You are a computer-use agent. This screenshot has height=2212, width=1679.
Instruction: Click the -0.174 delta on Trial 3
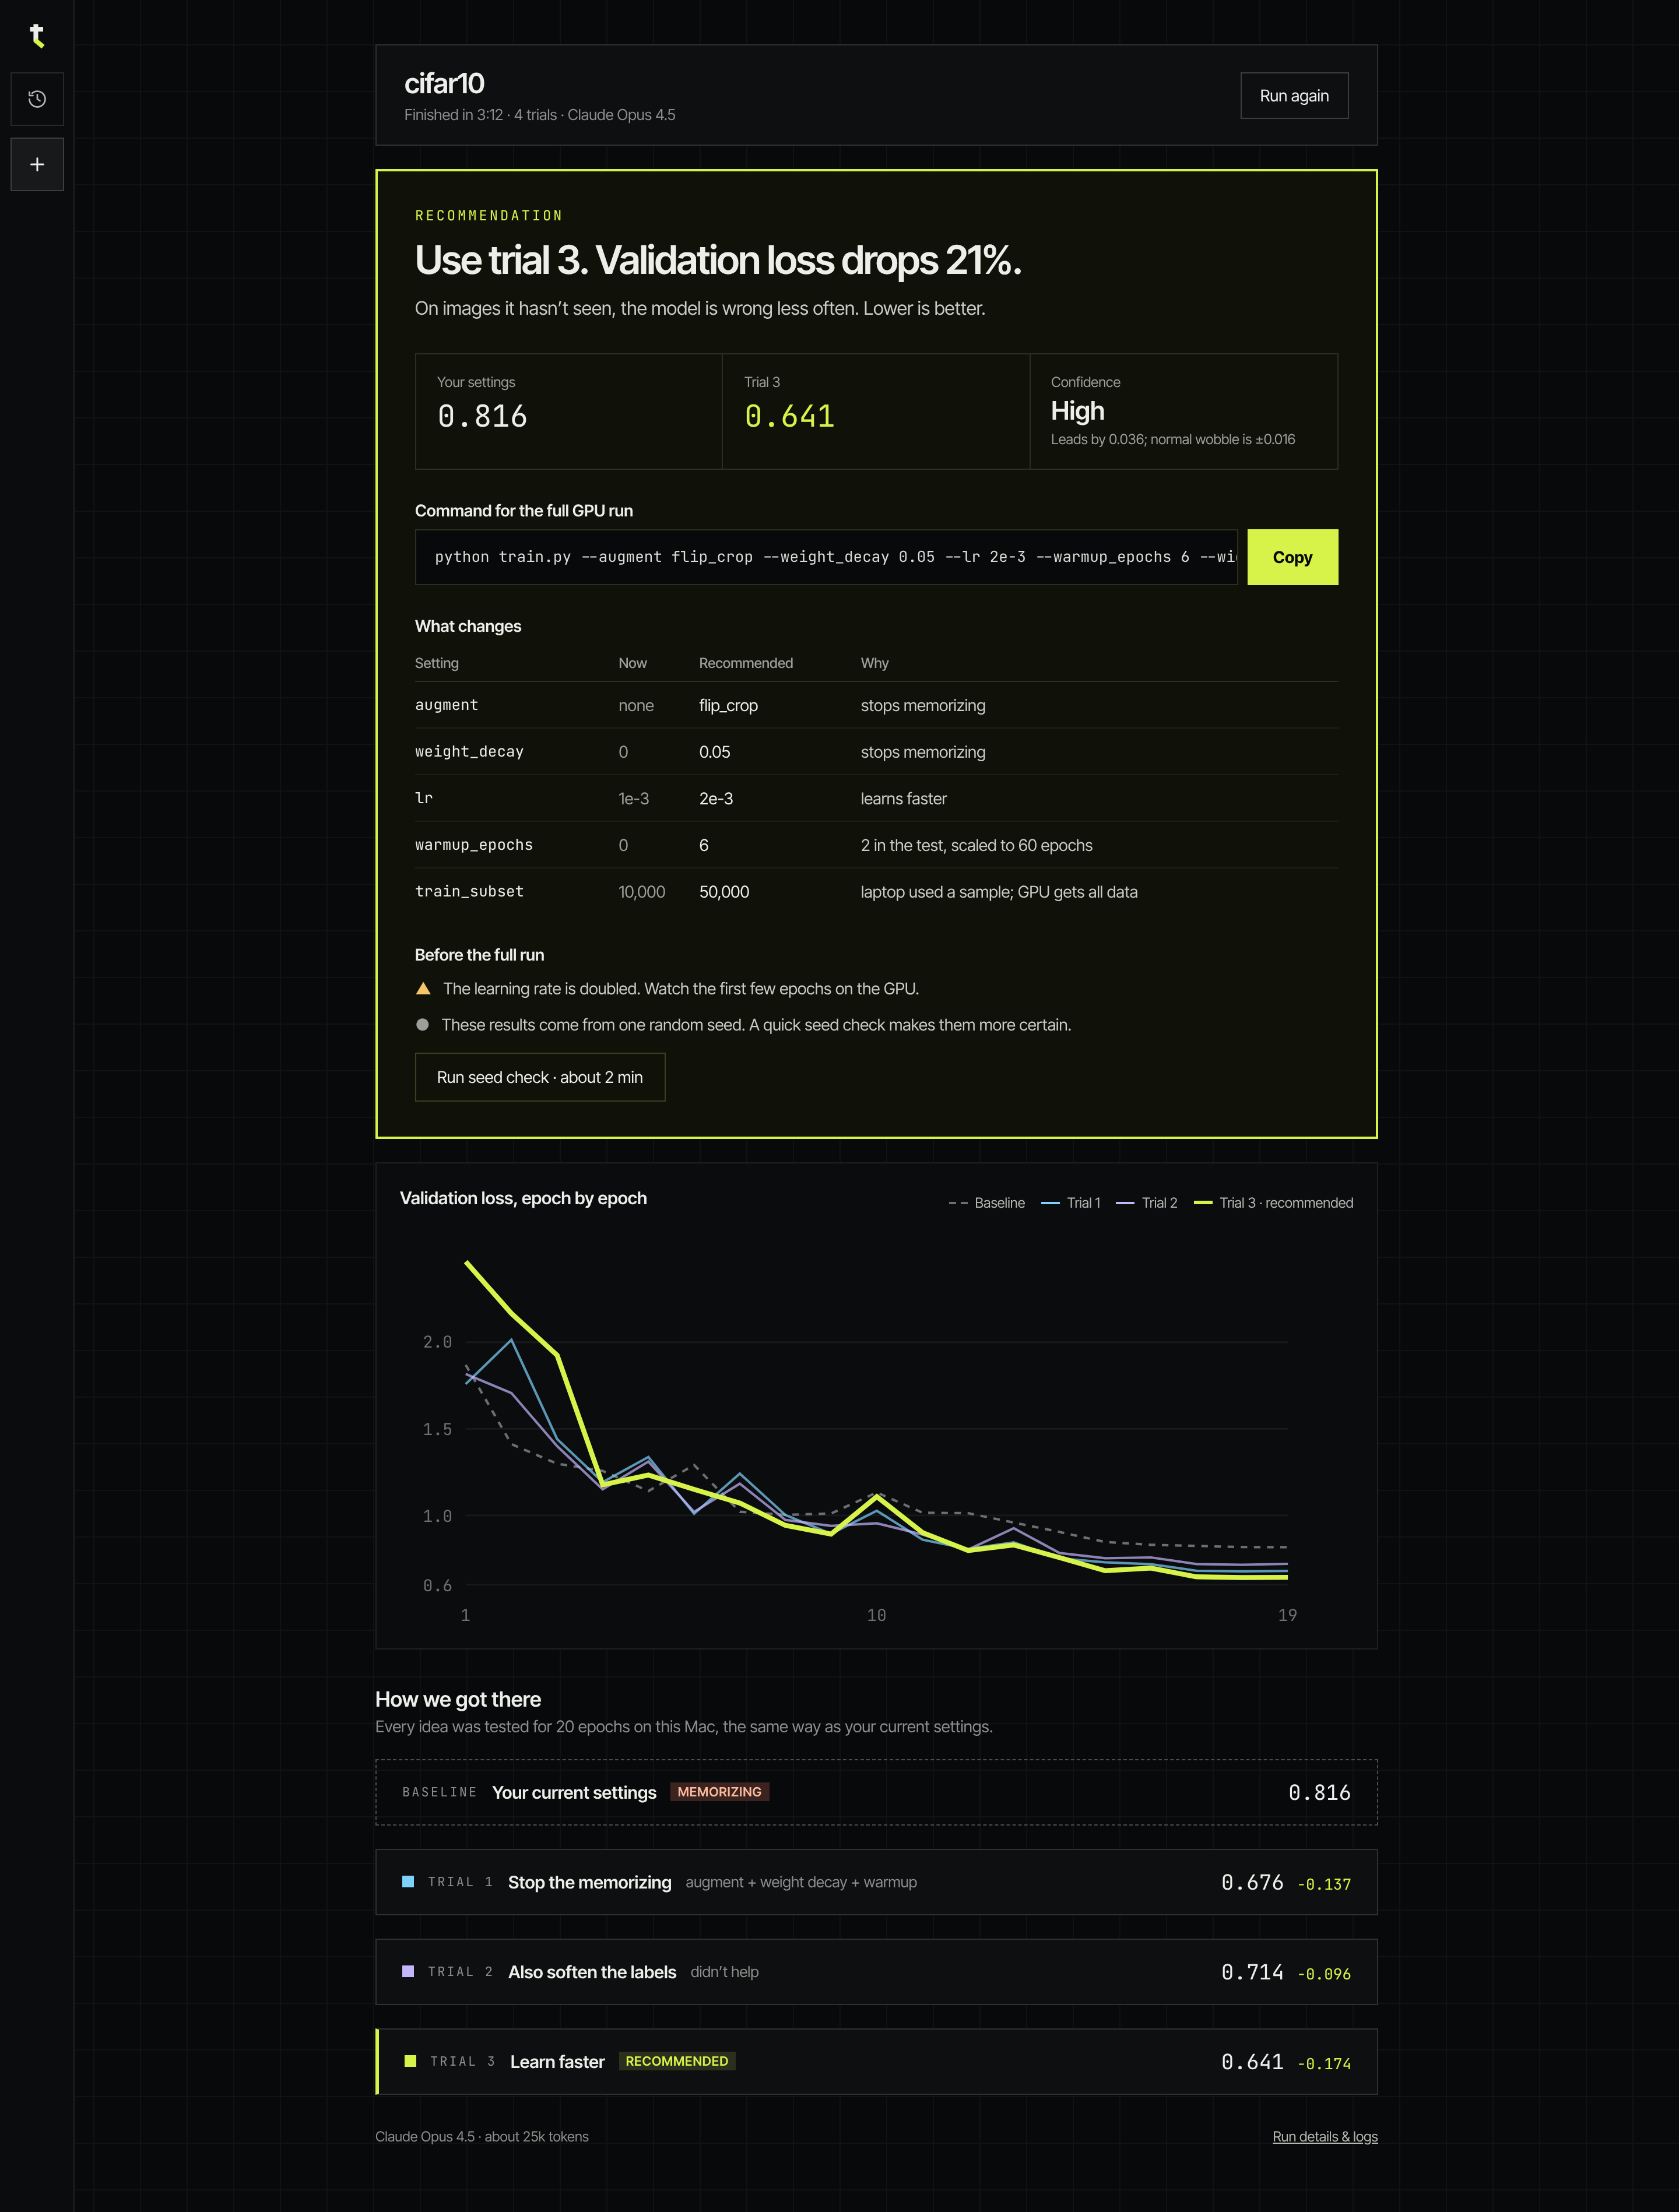coord(1323,2064)
